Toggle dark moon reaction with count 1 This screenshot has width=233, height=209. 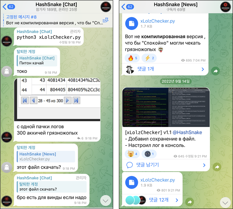[x=149, y=154]
